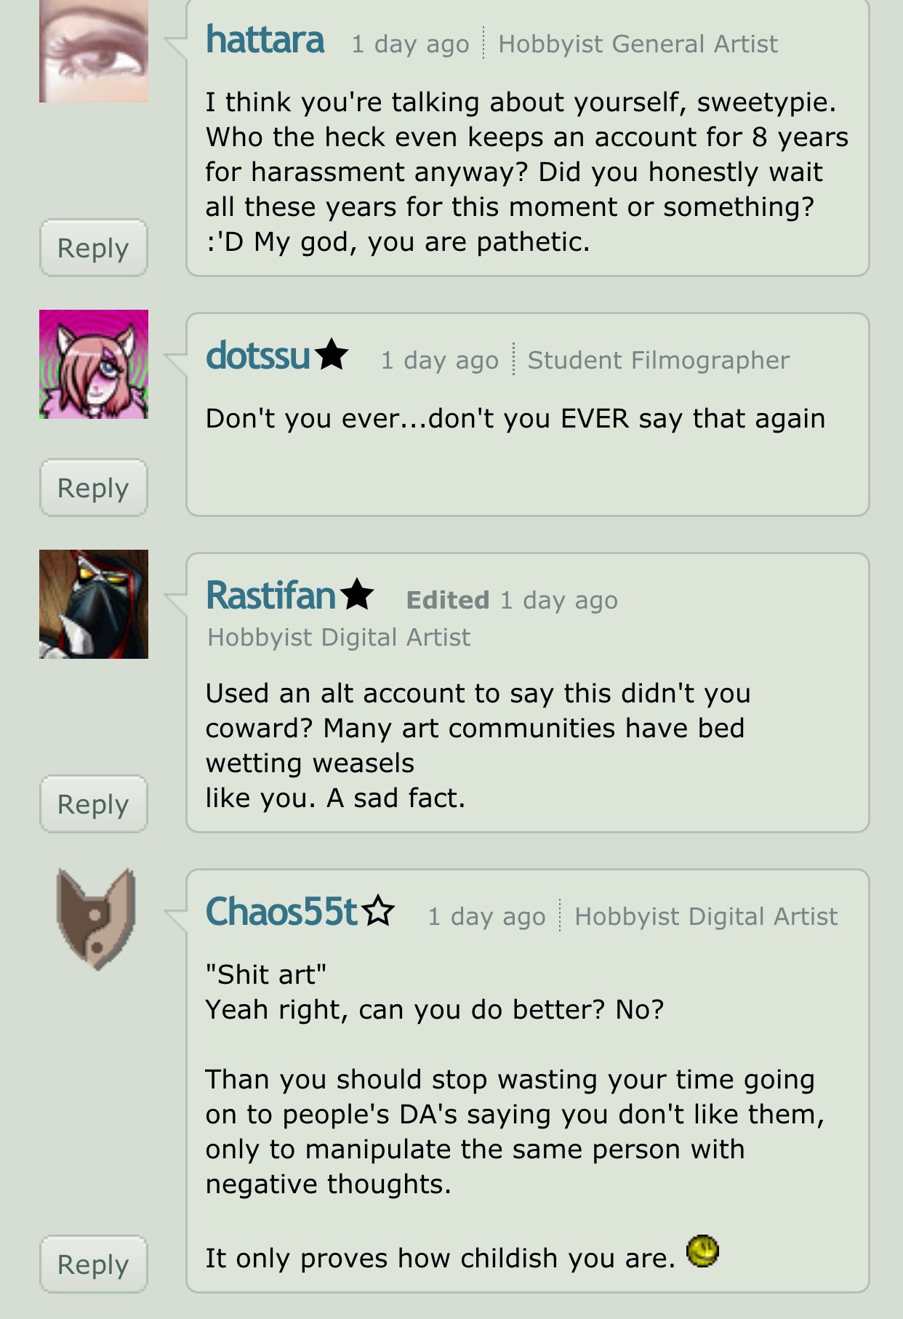Click the Edited timestamp on Rastifan's comment
This screenshot has width=903, height=1319.
512,601
